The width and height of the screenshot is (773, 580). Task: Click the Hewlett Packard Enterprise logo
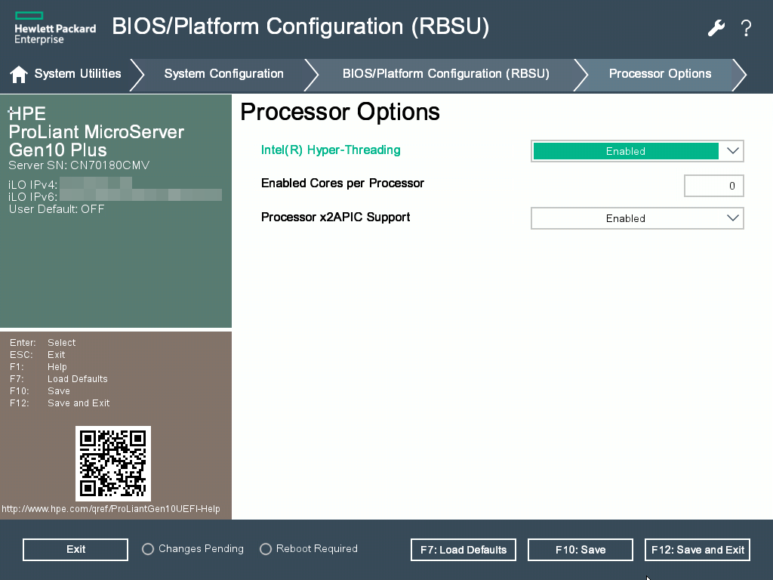point(55,28)
